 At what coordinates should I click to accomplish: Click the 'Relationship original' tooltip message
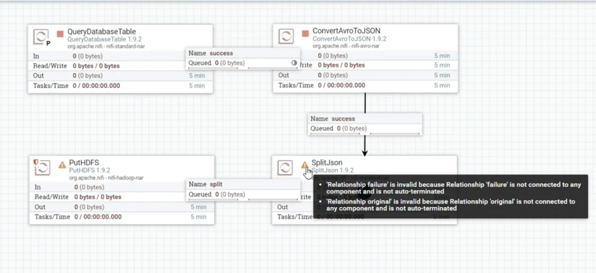tap(450, 205)
